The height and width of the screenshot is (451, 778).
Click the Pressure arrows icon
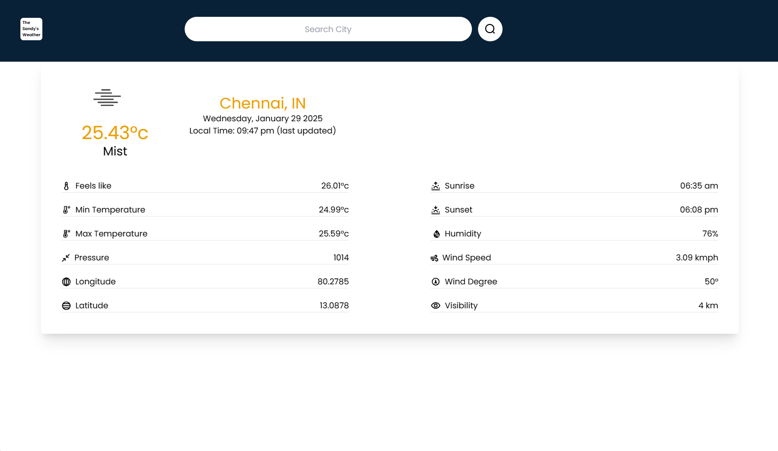66,258
